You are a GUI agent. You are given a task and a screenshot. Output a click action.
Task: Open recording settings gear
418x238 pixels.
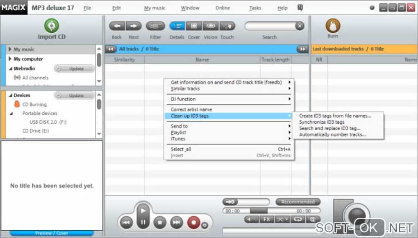[204, 225]
